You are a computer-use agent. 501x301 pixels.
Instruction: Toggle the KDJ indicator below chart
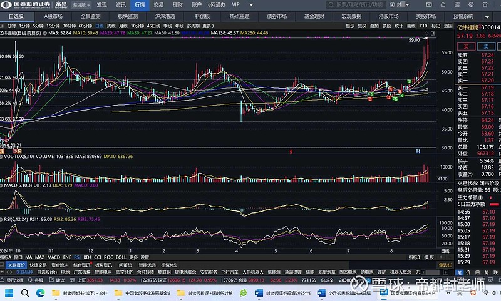point(87,257)
